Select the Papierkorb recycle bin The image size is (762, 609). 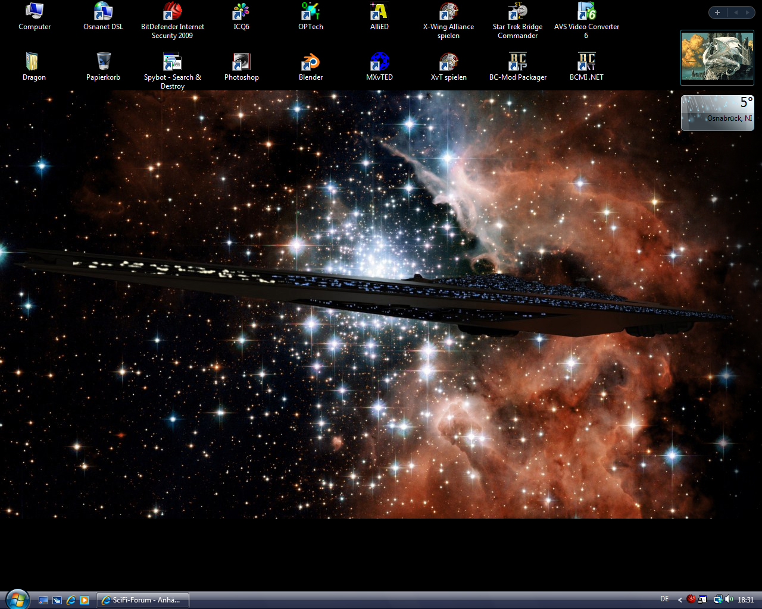pos(103,62)
